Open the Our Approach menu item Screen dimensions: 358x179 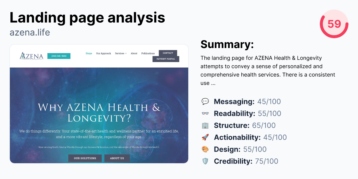point(104,53)
